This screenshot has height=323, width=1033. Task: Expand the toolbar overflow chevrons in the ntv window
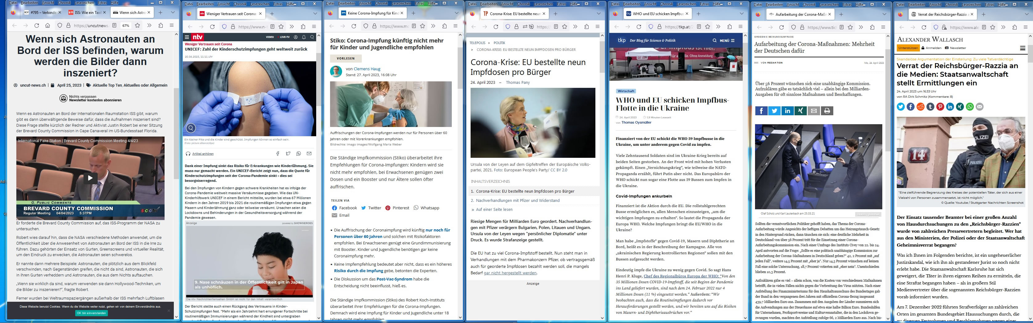[292, 27]
